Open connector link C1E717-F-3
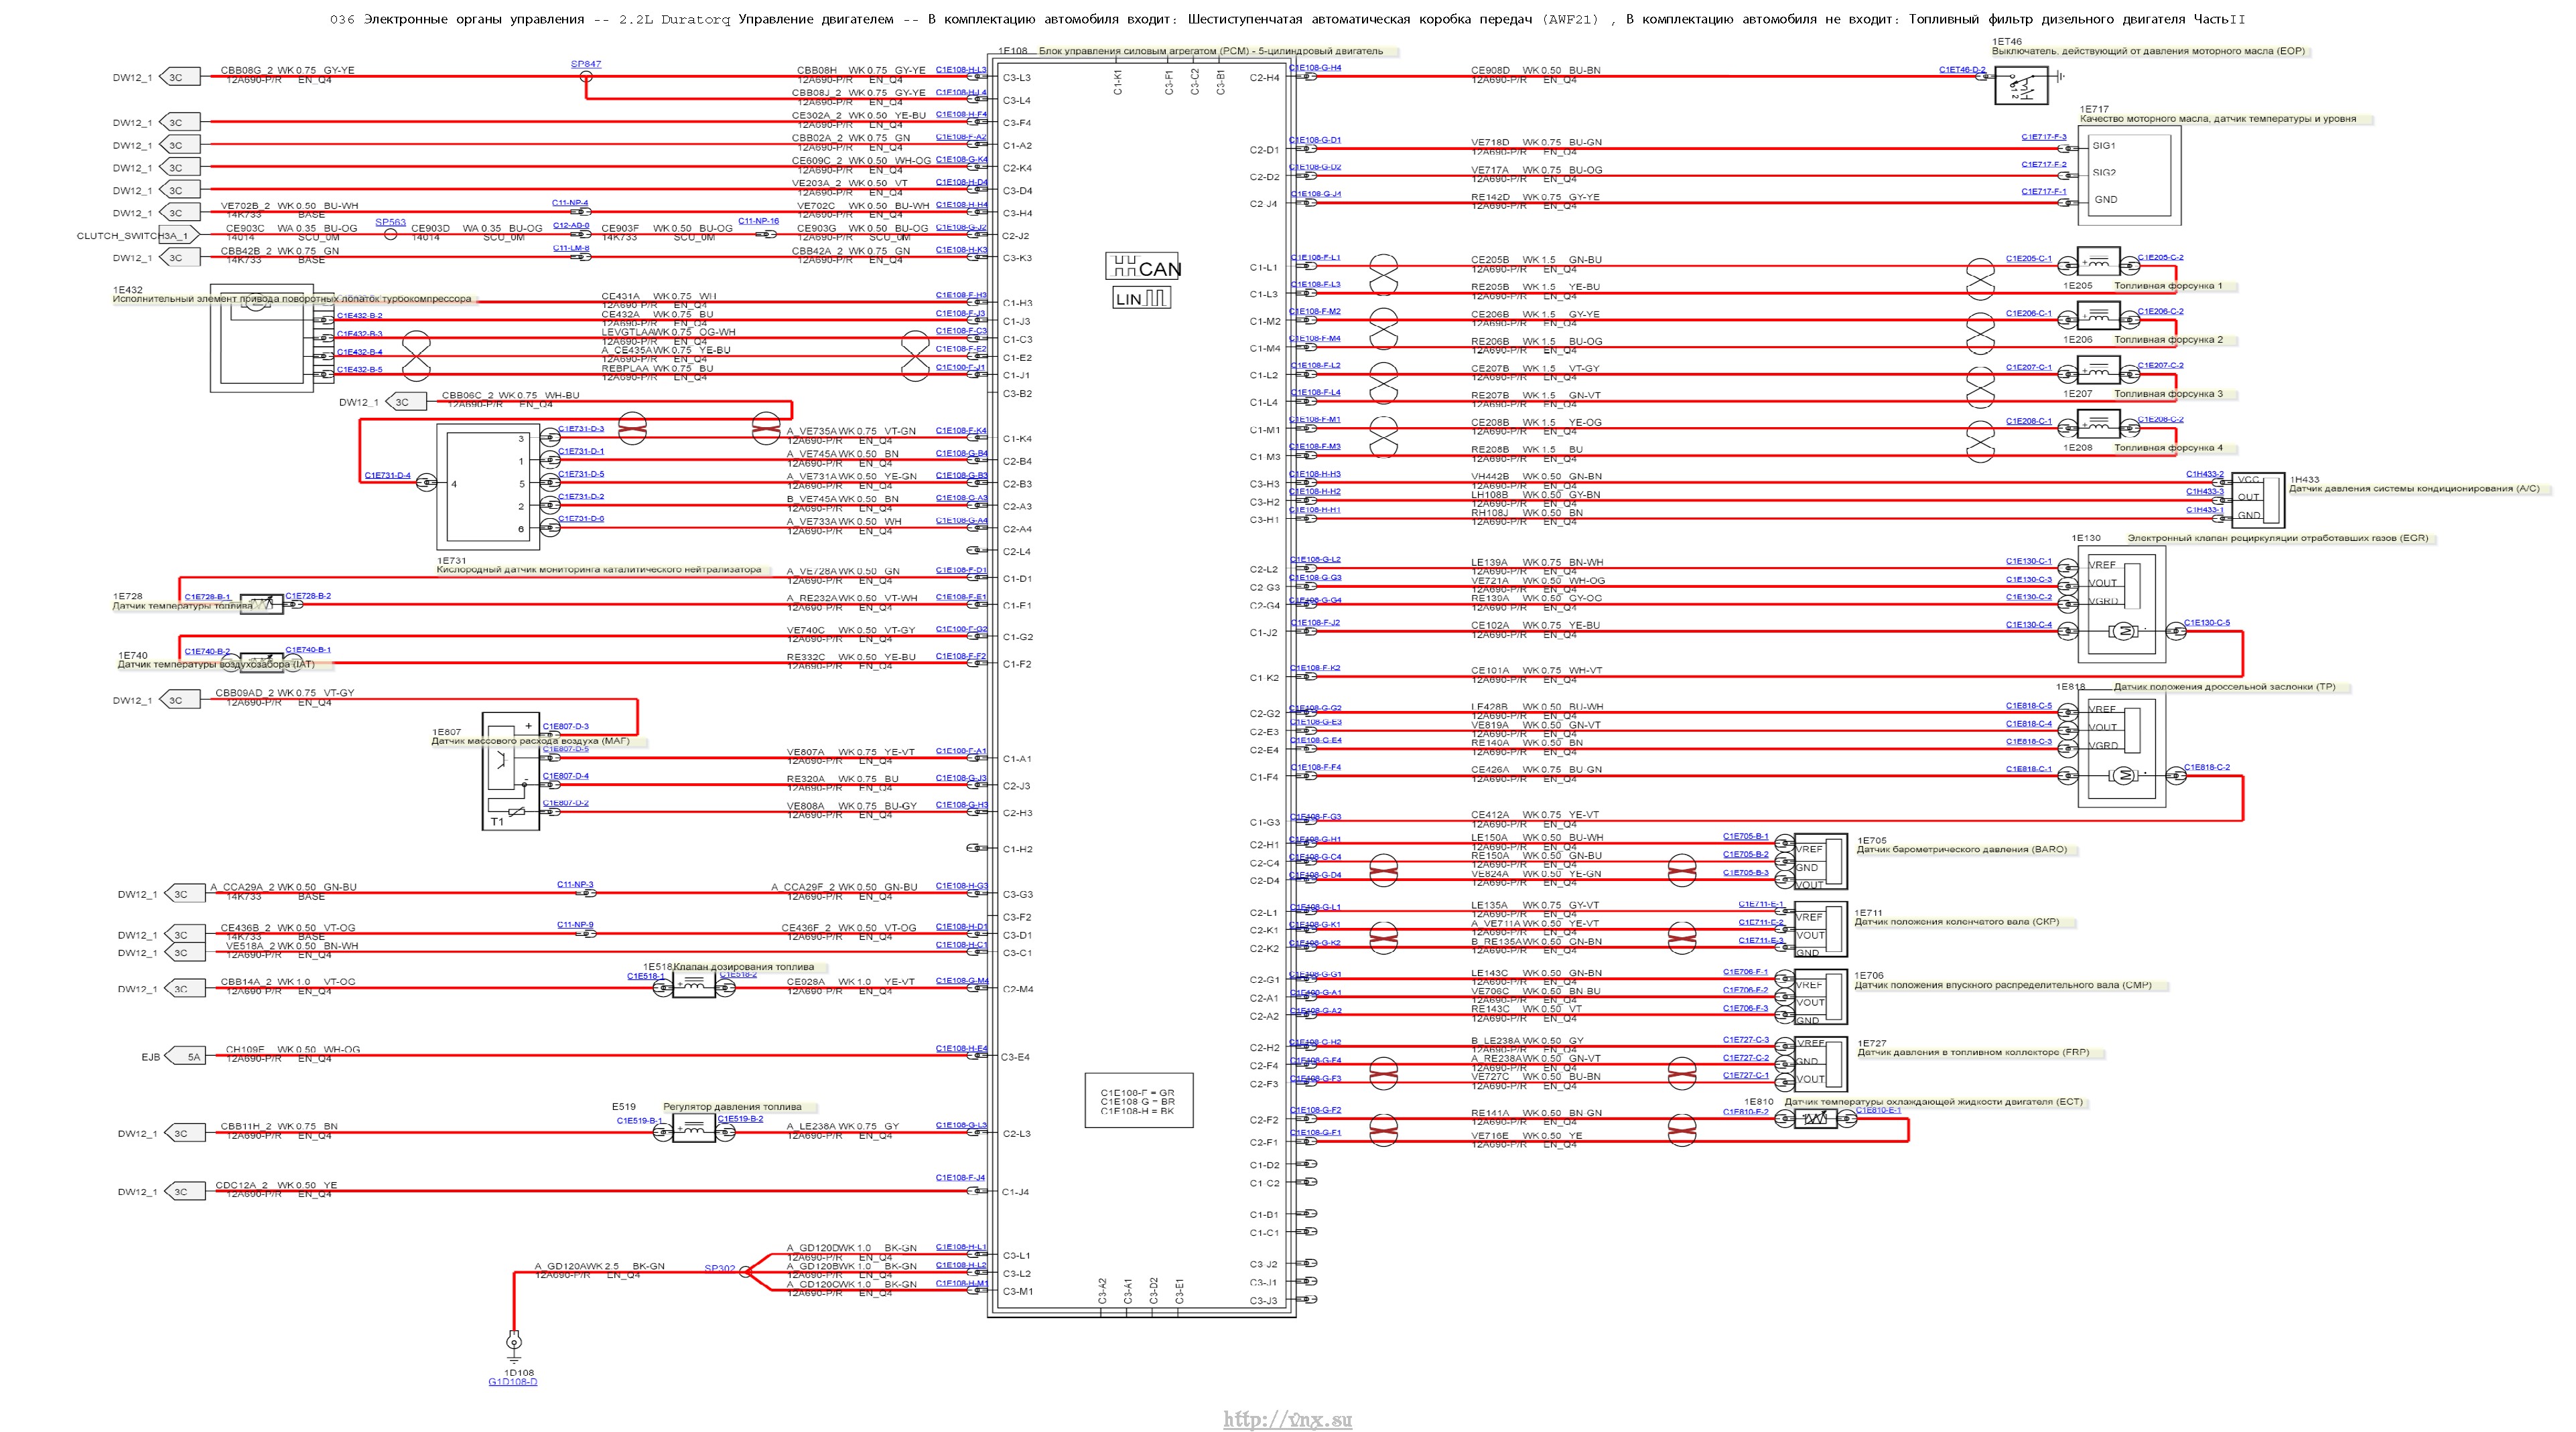 coord(2043,137)
